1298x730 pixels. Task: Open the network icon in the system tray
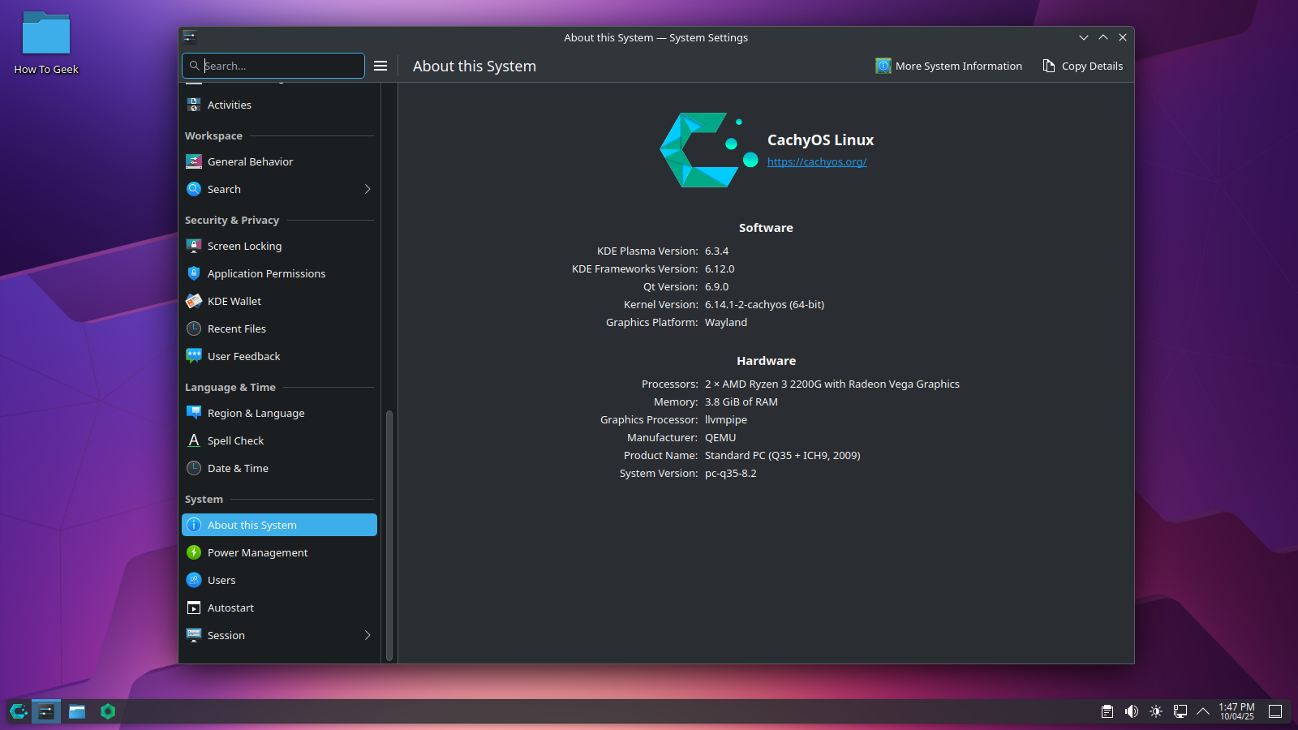click(x=1179, y=711)
